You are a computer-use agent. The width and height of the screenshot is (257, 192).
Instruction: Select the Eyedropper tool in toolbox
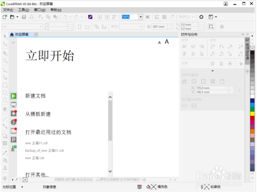coord(5,152)
